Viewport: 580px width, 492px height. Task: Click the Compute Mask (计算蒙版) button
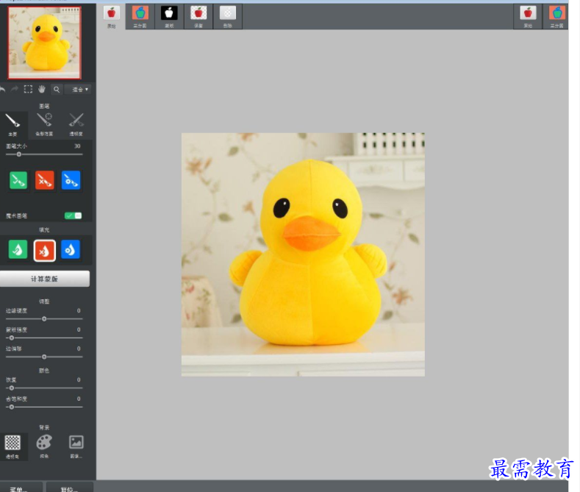(x=44, y=279)
